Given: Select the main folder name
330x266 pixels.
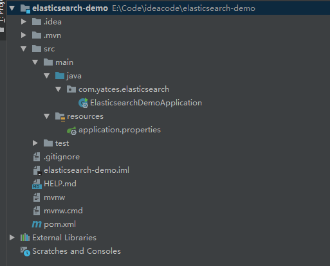Looking at the screenshot, I should coord(64,62).
